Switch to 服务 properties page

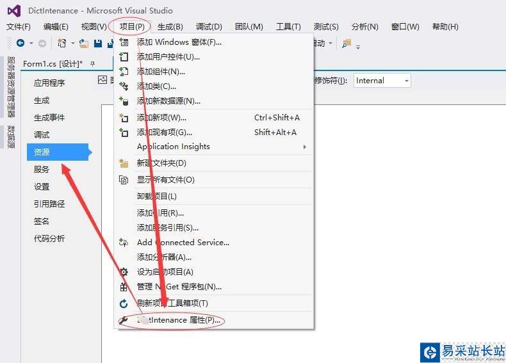point(42,170)
